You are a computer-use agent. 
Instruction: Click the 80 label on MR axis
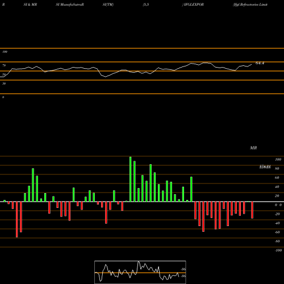click(277, 169)
